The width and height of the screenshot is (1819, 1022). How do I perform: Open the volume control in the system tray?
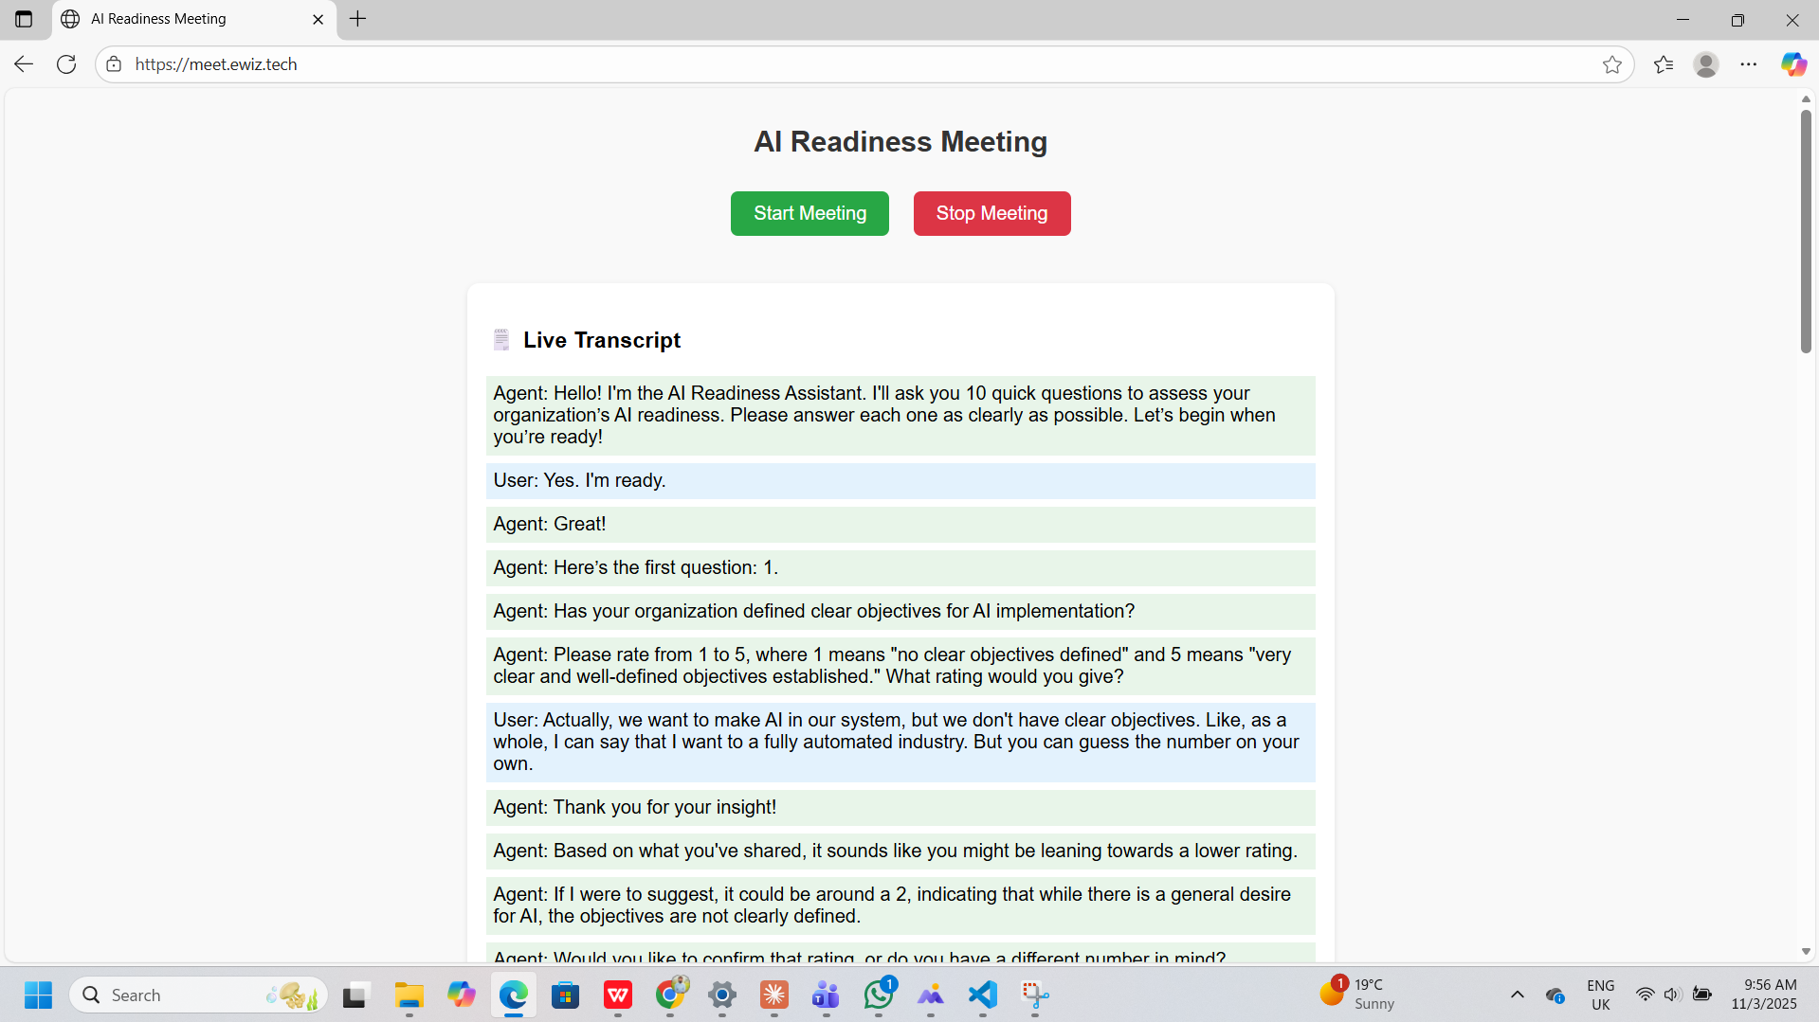pos(1672,995)
